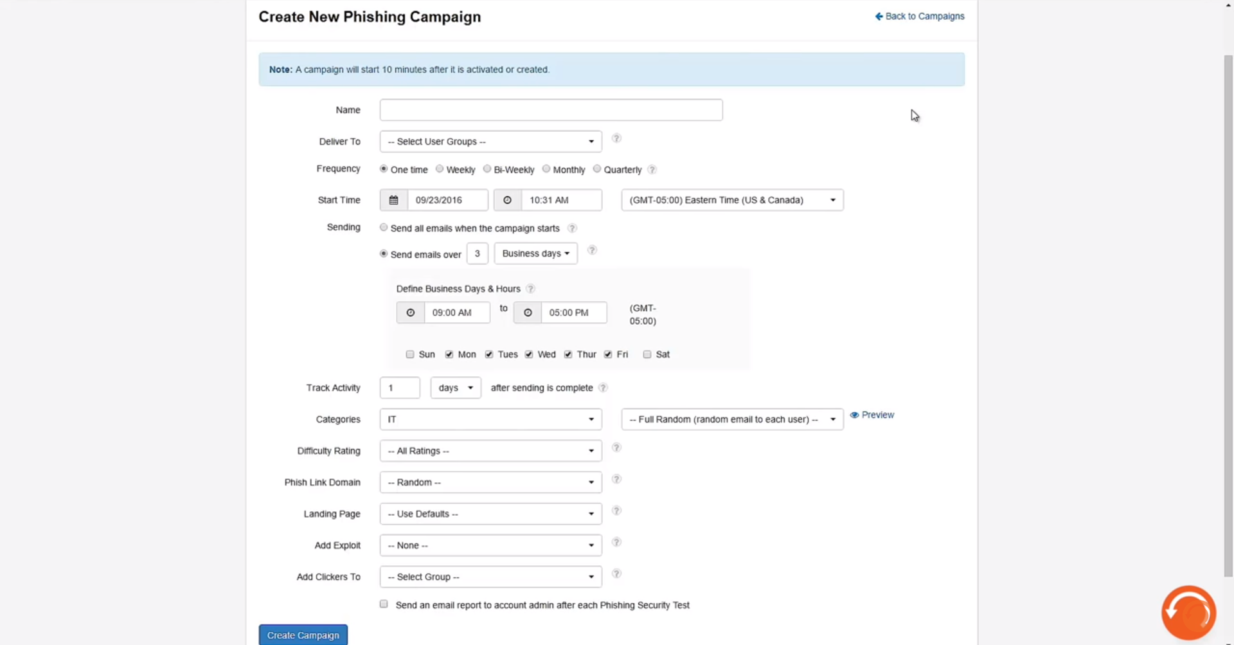Open the Full Random email template dropdown
Screen dimensions: 1234x645
(732, 419)
